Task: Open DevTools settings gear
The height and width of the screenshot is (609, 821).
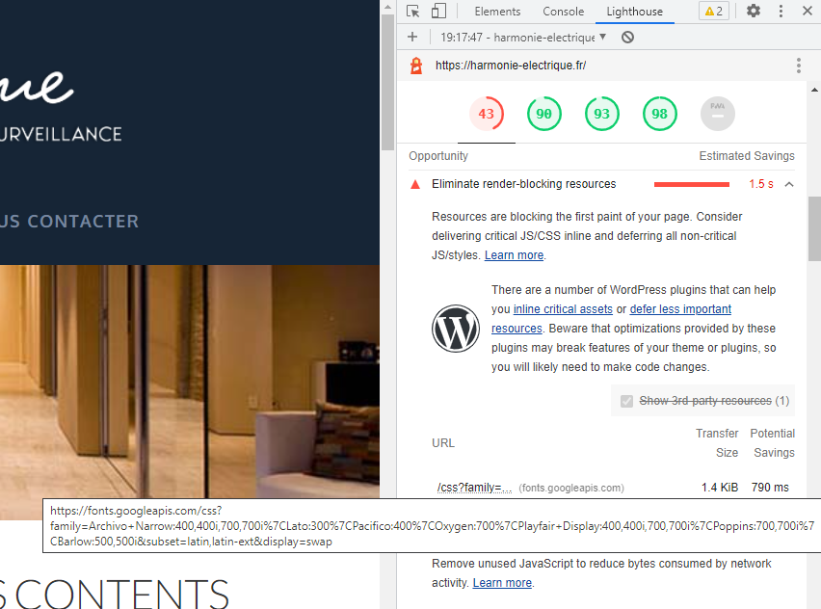Action: click(x=754, y=12)
